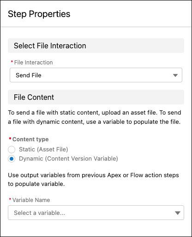The image size is (192, 237).
Task: Click the output variables help text
Action: pyautogui.click(x=93, y=179)
